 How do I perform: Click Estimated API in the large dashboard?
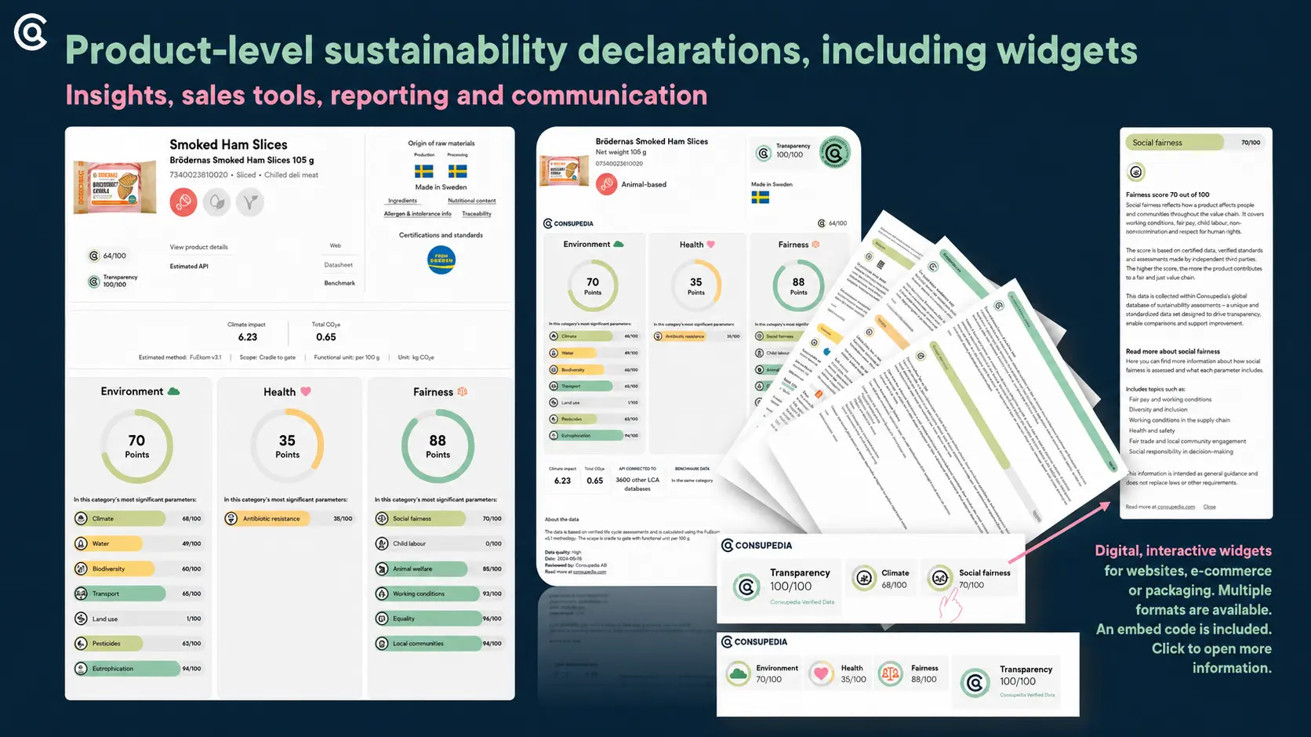point(189,267)
